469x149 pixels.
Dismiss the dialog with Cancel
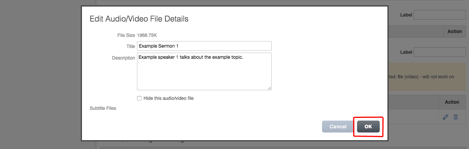tap(338, 127)
